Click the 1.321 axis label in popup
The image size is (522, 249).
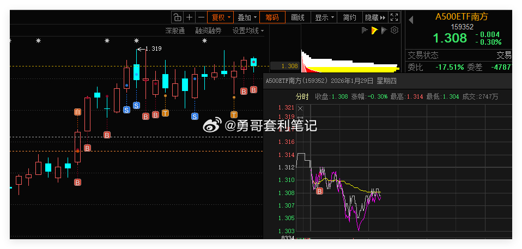[286, 108]
